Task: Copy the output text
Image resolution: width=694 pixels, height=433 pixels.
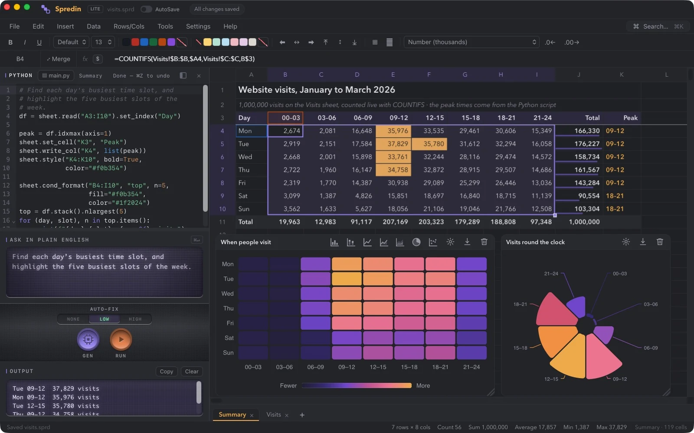Action: (x=167, y=372)
